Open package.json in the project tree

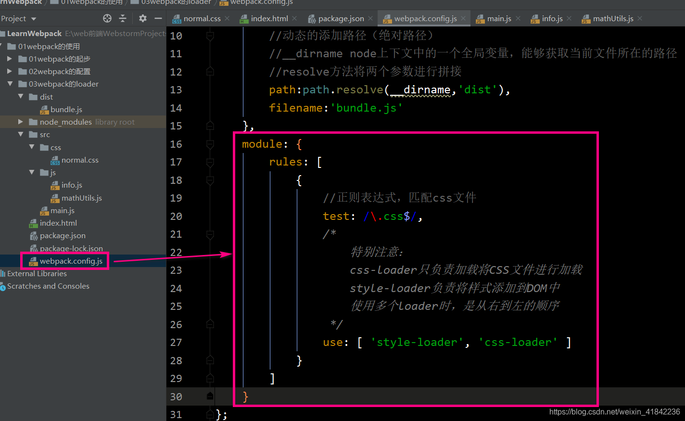pyautogui.click(x=63, y=235)
